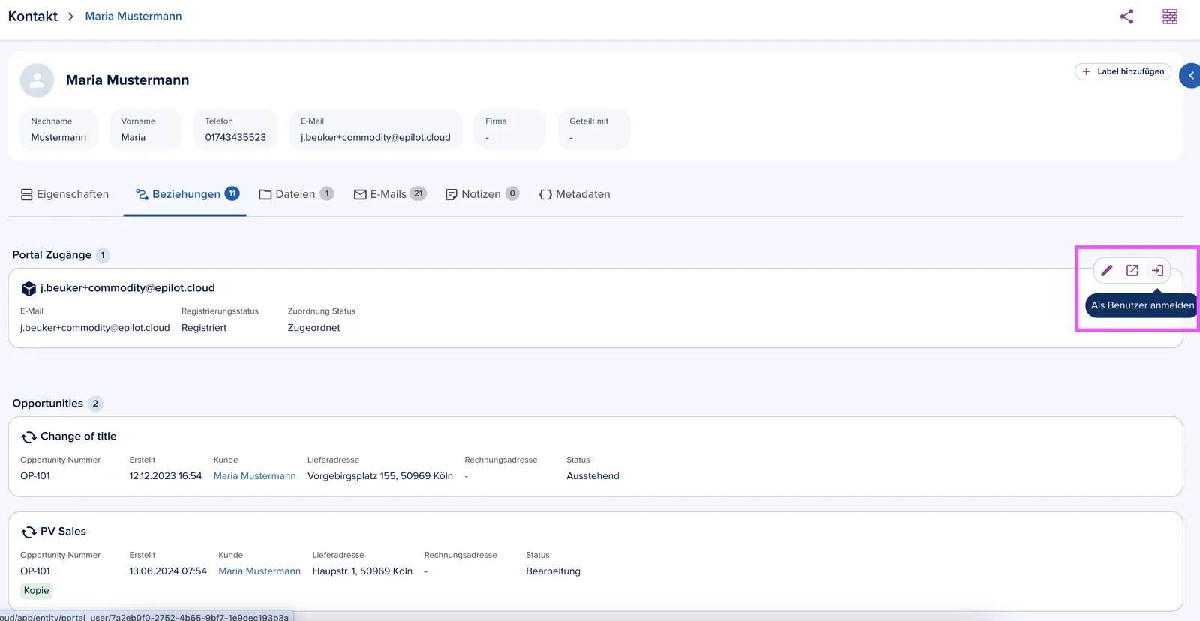1200x621 pixels.
Task: Click the Bearbeitung status text
Action: (x=553, y=571)
